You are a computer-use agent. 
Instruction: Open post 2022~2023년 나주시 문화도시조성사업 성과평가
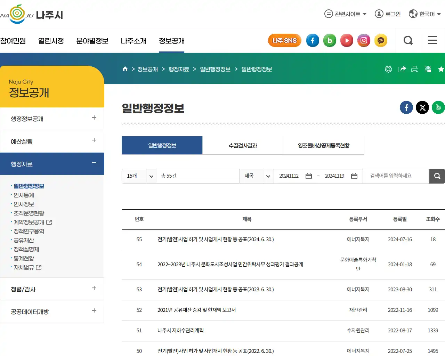(230, 264)
